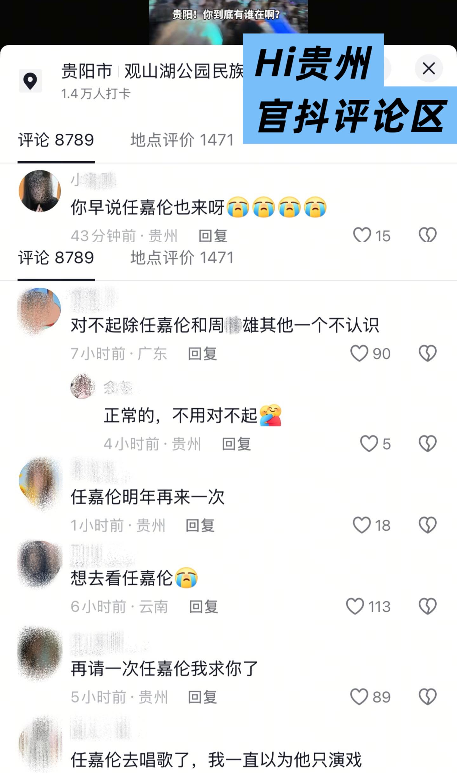This screenshot has width=457, height=773.
Task: Like the comment with 90 likes
Action: pyautogui.click(x=359, y=353)
